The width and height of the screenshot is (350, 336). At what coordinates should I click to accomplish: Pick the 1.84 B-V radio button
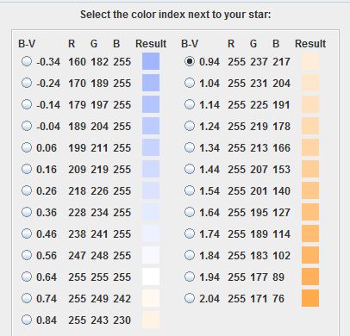(190, 255)
